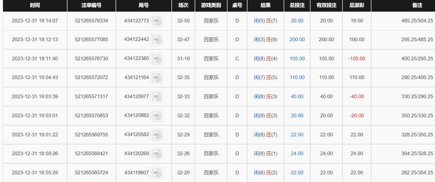Open video replay icon for round 434121164
Image resolution: width=435 pixels, height=182 pixels.
(x=157, y=78)
